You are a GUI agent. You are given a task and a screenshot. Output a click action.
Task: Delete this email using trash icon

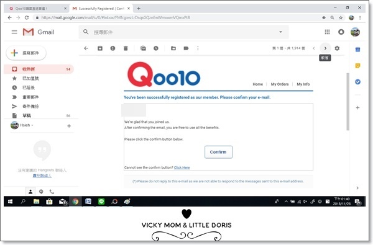pos(126,48)
